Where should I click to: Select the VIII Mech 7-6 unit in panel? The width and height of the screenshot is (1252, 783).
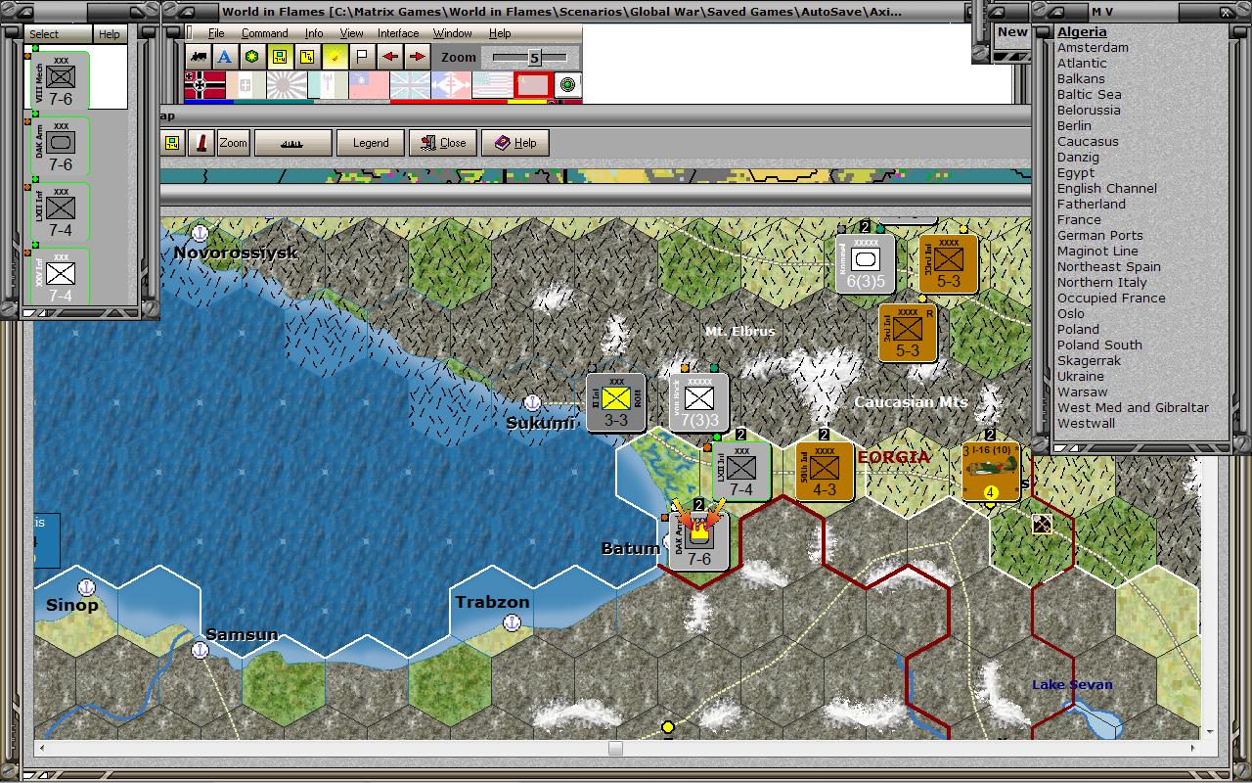pyautogui.click(x=60, y=81)
